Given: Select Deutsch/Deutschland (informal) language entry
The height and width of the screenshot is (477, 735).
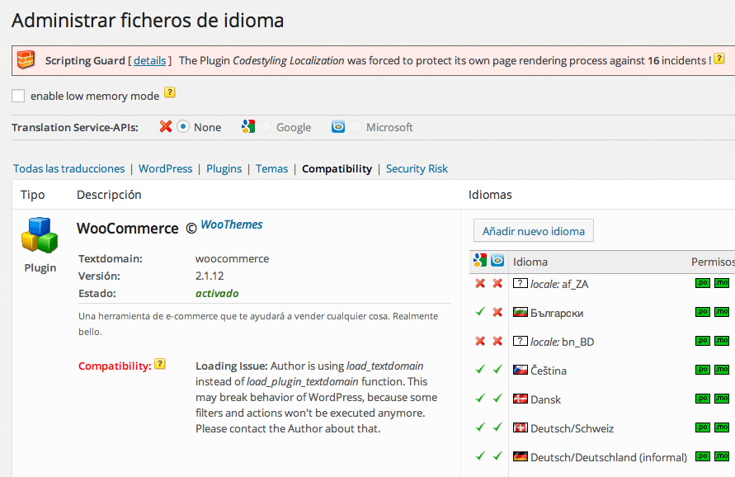Looking at the screenshot, I should (x=609, y=457).
